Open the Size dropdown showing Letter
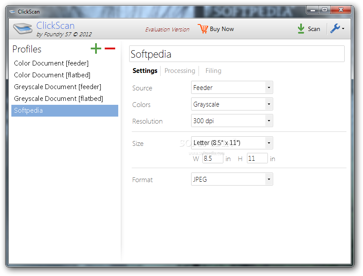The height and width of the screenshot is (276, 363). (232, 143)
